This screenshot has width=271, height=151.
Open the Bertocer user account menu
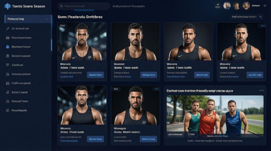(256, 6)
